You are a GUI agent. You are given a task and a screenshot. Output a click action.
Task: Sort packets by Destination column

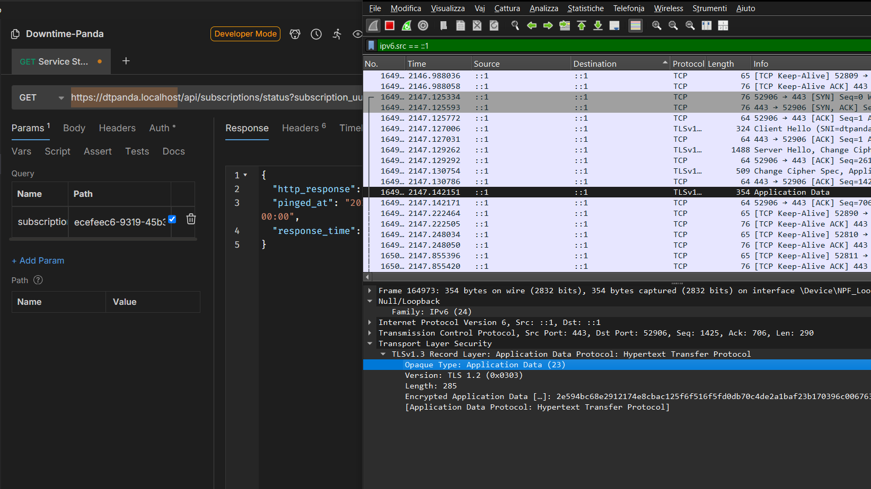click(x=620, y=64)
